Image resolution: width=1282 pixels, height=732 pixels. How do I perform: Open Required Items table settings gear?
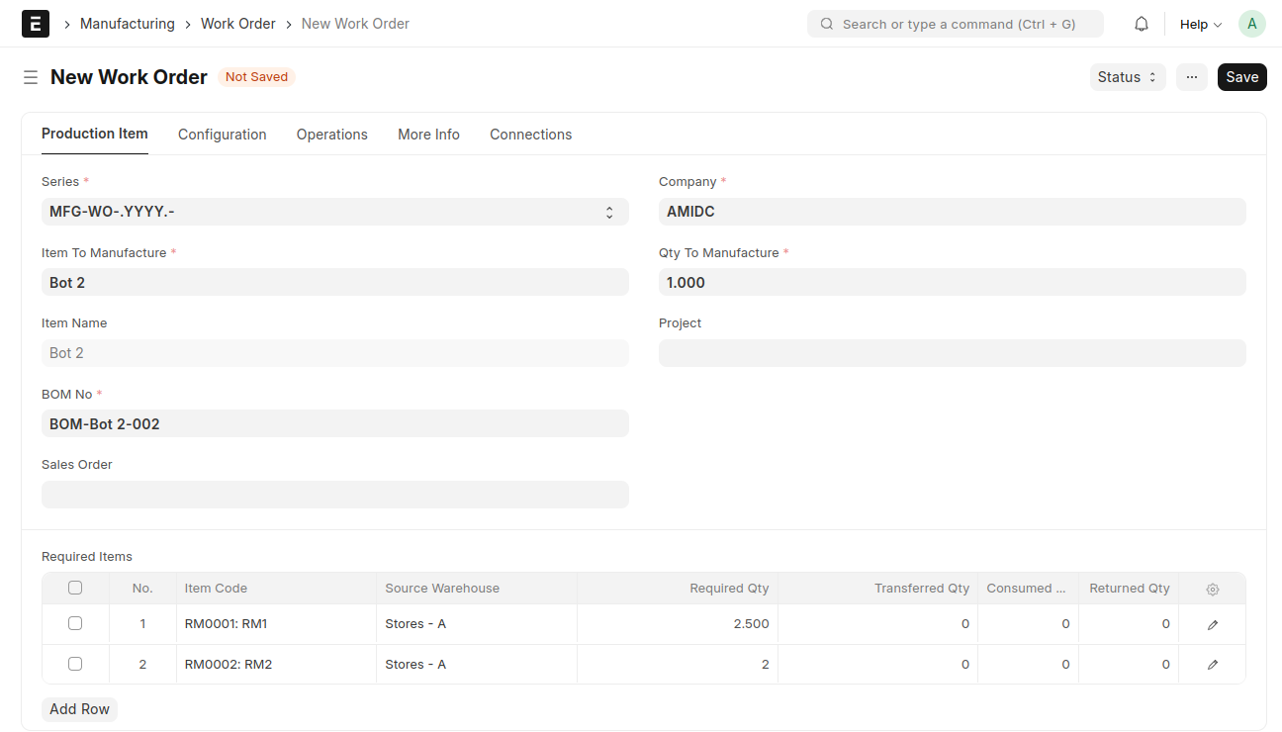pos(1212,589)
